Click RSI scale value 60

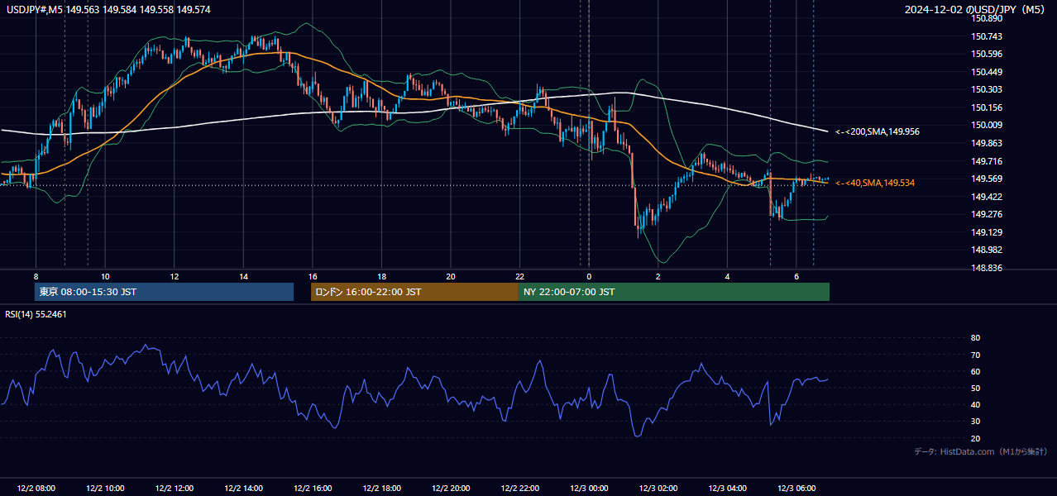(x=976, y=371)
